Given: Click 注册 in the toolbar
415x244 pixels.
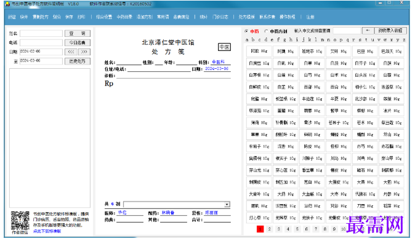Looking at the screenshot, I should [310, 17].
